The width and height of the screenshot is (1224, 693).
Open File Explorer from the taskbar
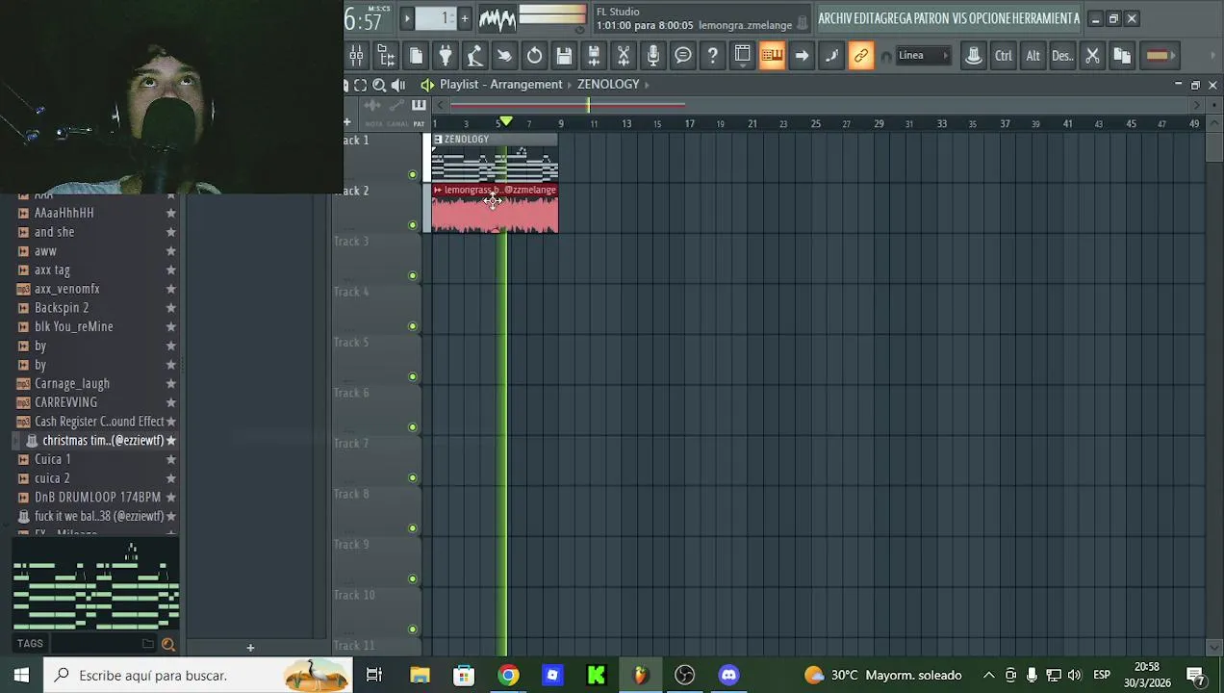(x=420, y=675)
